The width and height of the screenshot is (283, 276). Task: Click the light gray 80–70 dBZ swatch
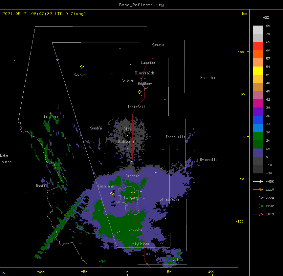point(258,30)
